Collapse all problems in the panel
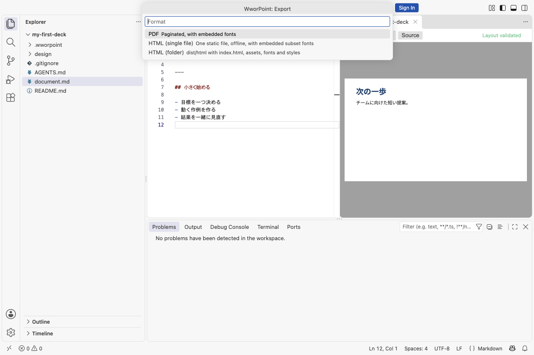The height and width of the screenshot is (355, 534). [489, 227]
